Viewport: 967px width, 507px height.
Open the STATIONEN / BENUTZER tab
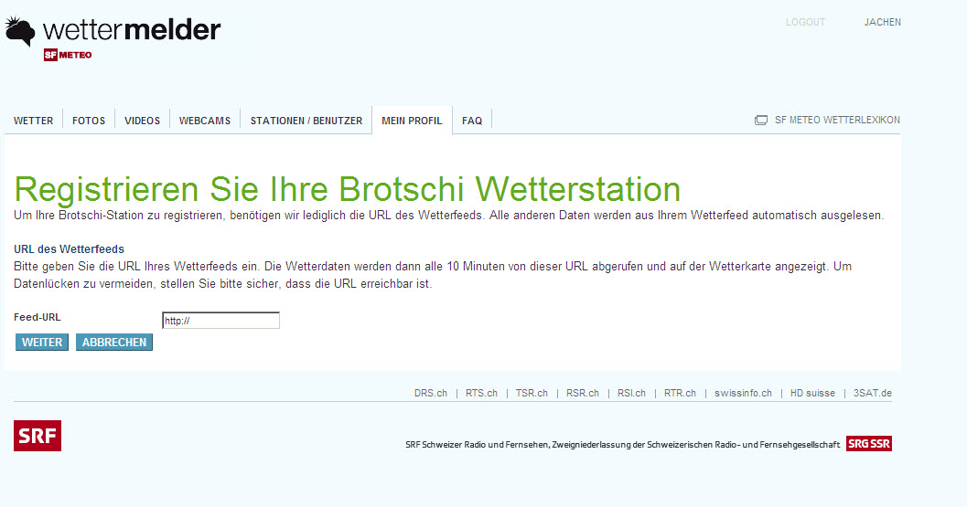[x=306, y=121]
